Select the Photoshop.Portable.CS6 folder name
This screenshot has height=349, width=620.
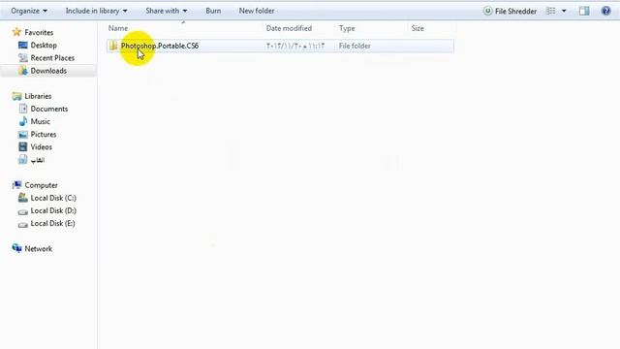pyautogui.click(x=160, y=46)
